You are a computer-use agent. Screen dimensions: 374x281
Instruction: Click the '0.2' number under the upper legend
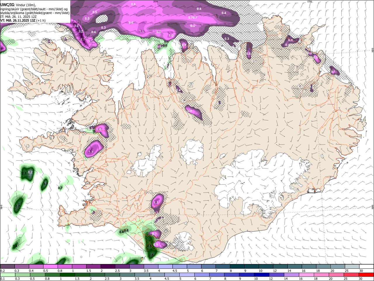2,271
